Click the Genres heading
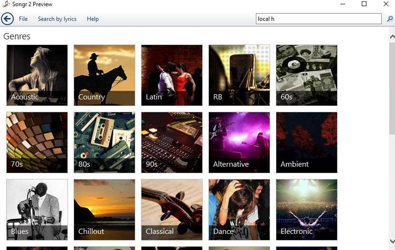Viewport: 395px width, 250px height. coord(17,36)
